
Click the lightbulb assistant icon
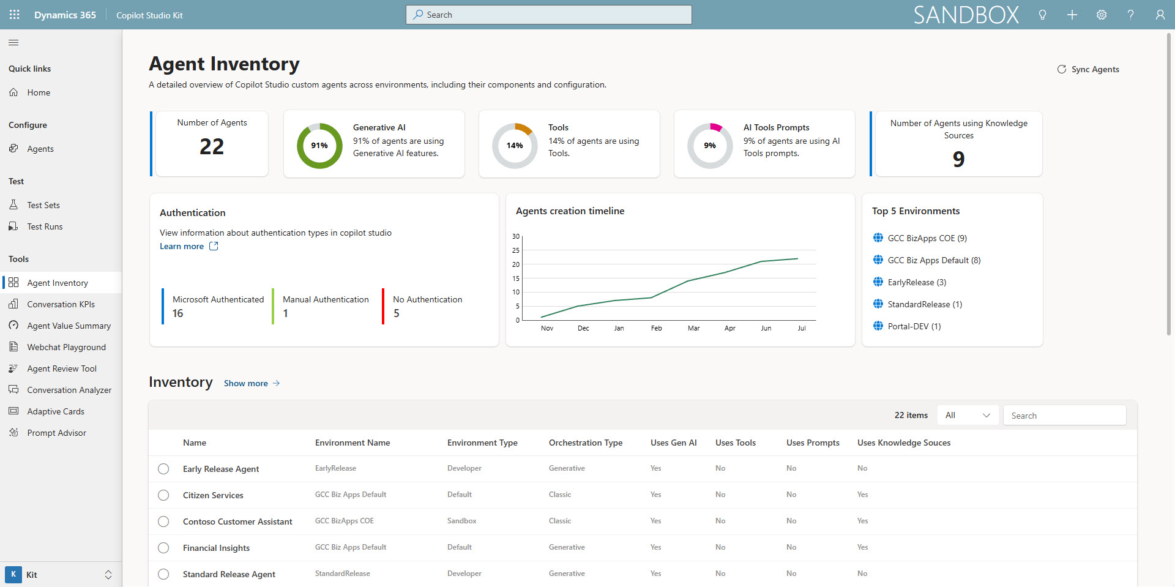(1042, 15)
